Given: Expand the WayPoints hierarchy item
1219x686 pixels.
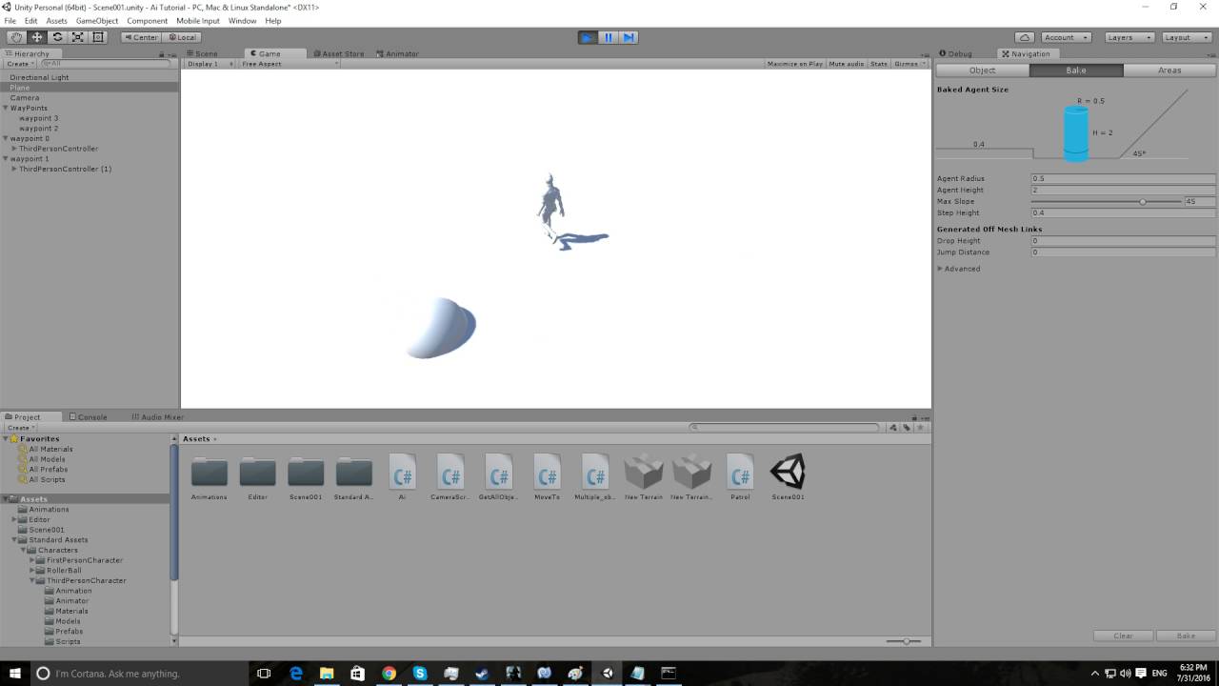Looking at the screenshot, I should click(7, 108).
